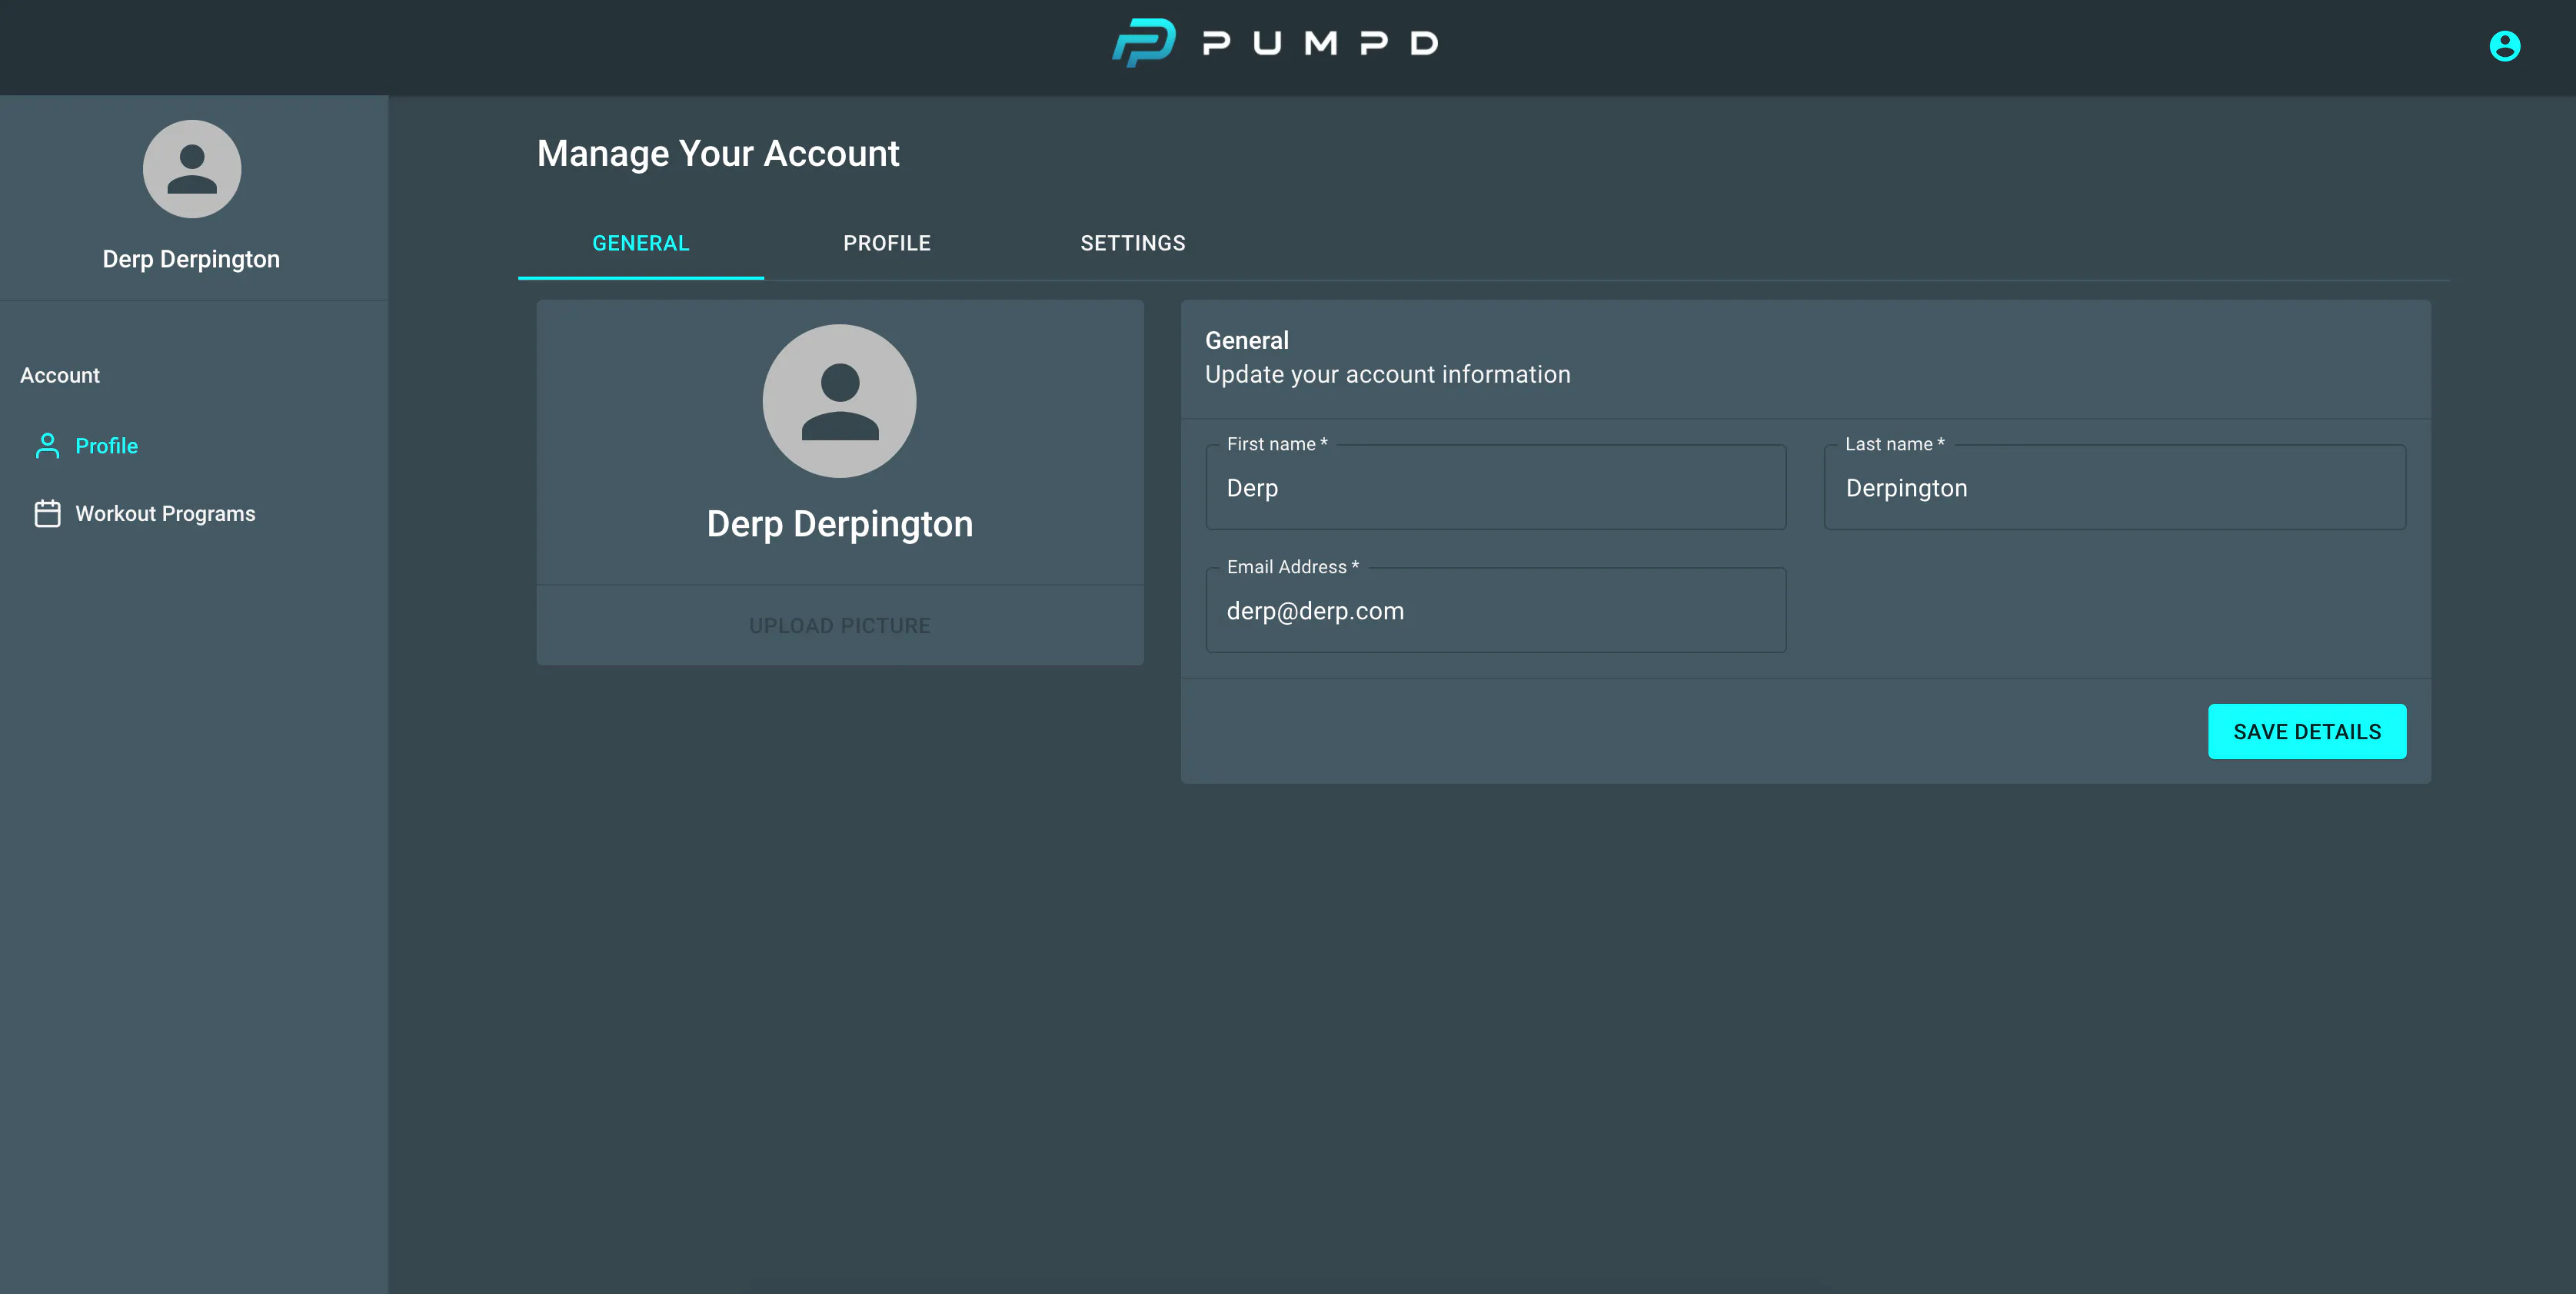This screenshot has height=1294, width=2576.
Task: Open the Settings tab
Action: point(1133,244)
